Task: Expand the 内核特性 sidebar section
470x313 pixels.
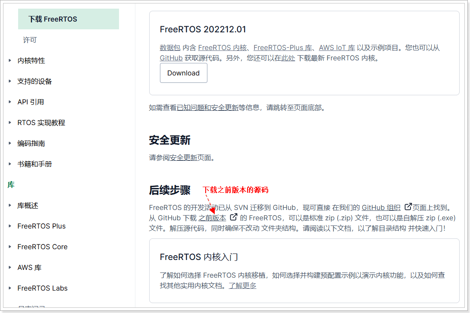Action: click(10, 60)
